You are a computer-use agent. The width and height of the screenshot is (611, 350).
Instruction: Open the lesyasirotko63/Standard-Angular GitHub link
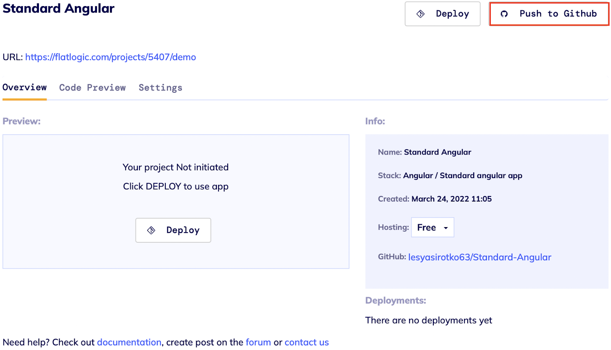(480, 257)
